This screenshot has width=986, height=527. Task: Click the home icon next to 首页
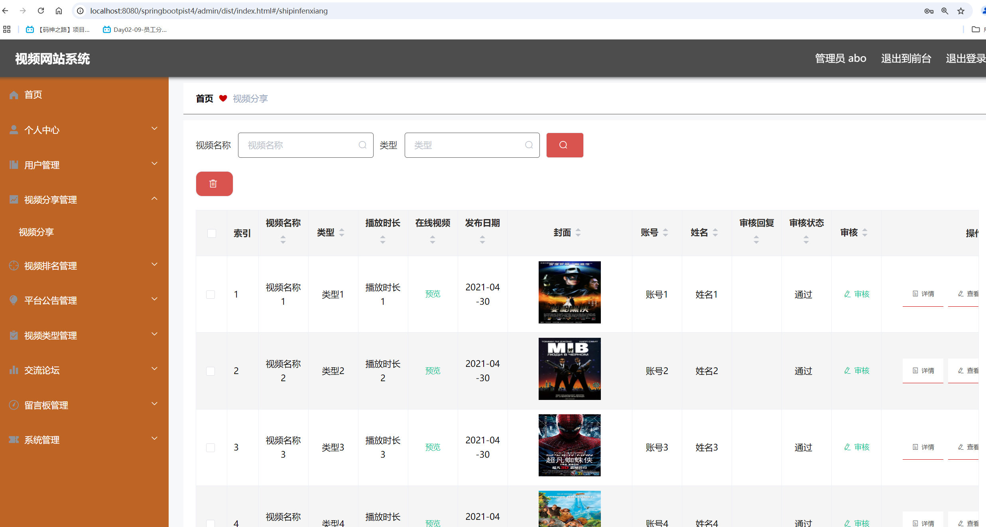14,94
